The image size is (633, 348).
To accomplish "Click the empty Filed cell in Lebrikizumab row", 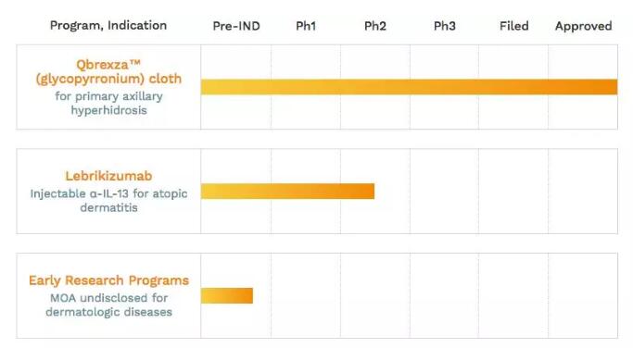I will pos(513,192).
